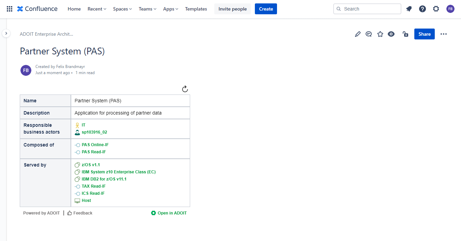Open inline comments icon
461x241 pixels.
(x=369, y=34)
